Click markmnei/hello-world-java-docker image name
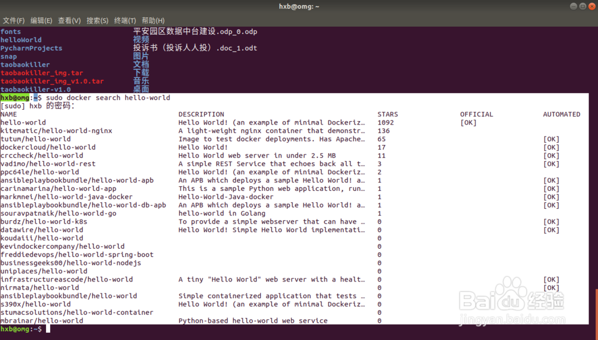The width and height of the screenshot is (598, 340). [67, 197]
